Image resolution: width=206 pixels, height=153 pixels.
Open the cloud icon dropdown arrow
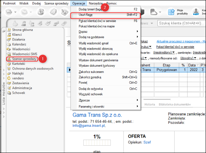tap(160, 12)
